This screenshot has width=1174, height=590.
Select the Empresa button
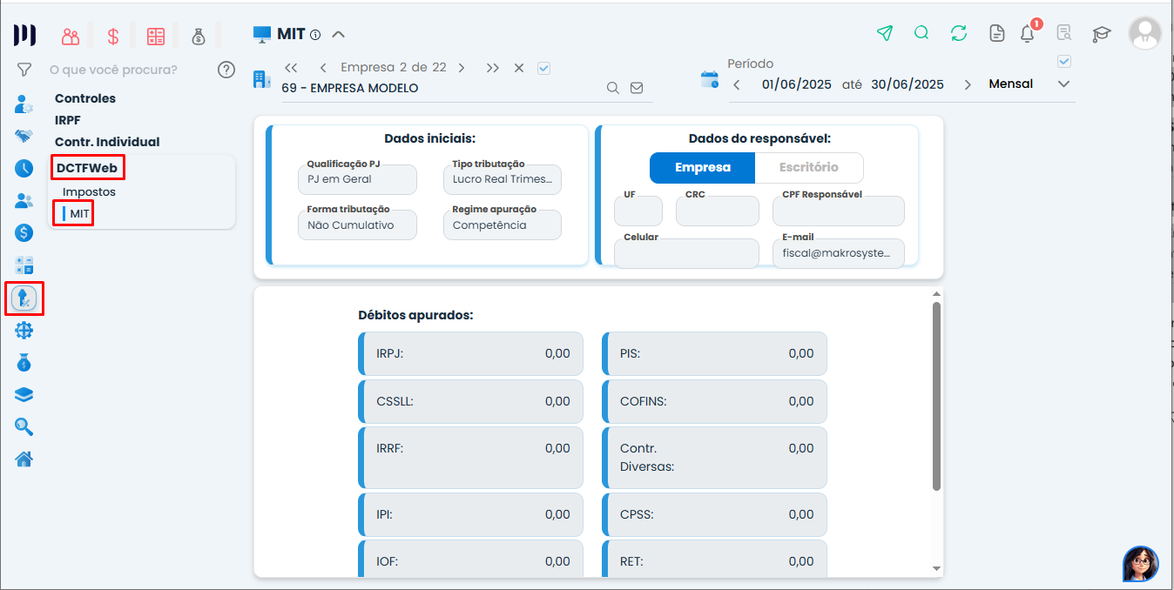tap(702, 167)
